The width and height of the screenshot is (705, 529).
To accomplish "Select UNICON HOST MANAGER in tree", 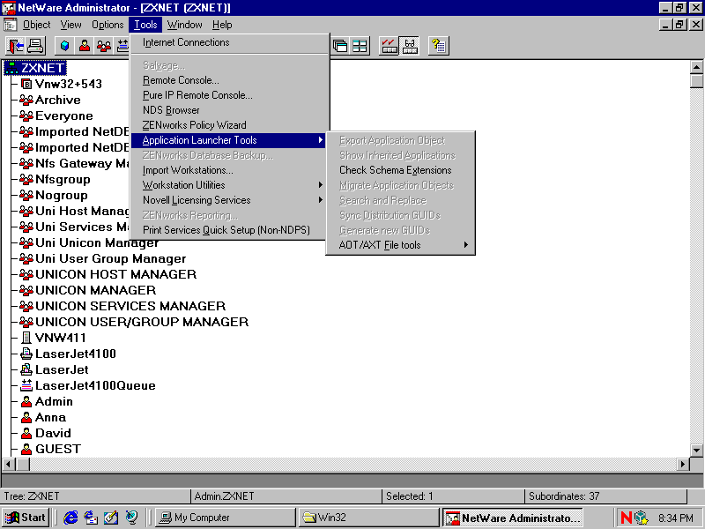I will [115, 274].
